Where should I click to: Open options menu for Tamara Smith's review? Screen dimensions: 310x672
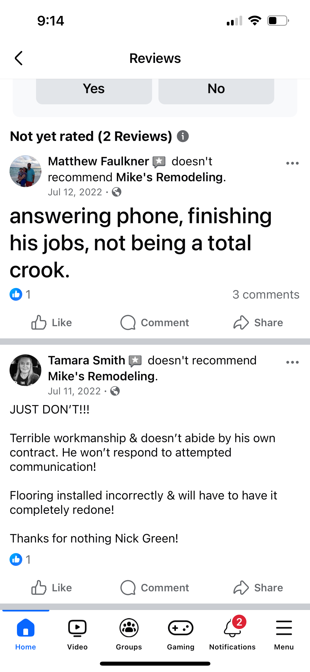[x=293, y=362]
